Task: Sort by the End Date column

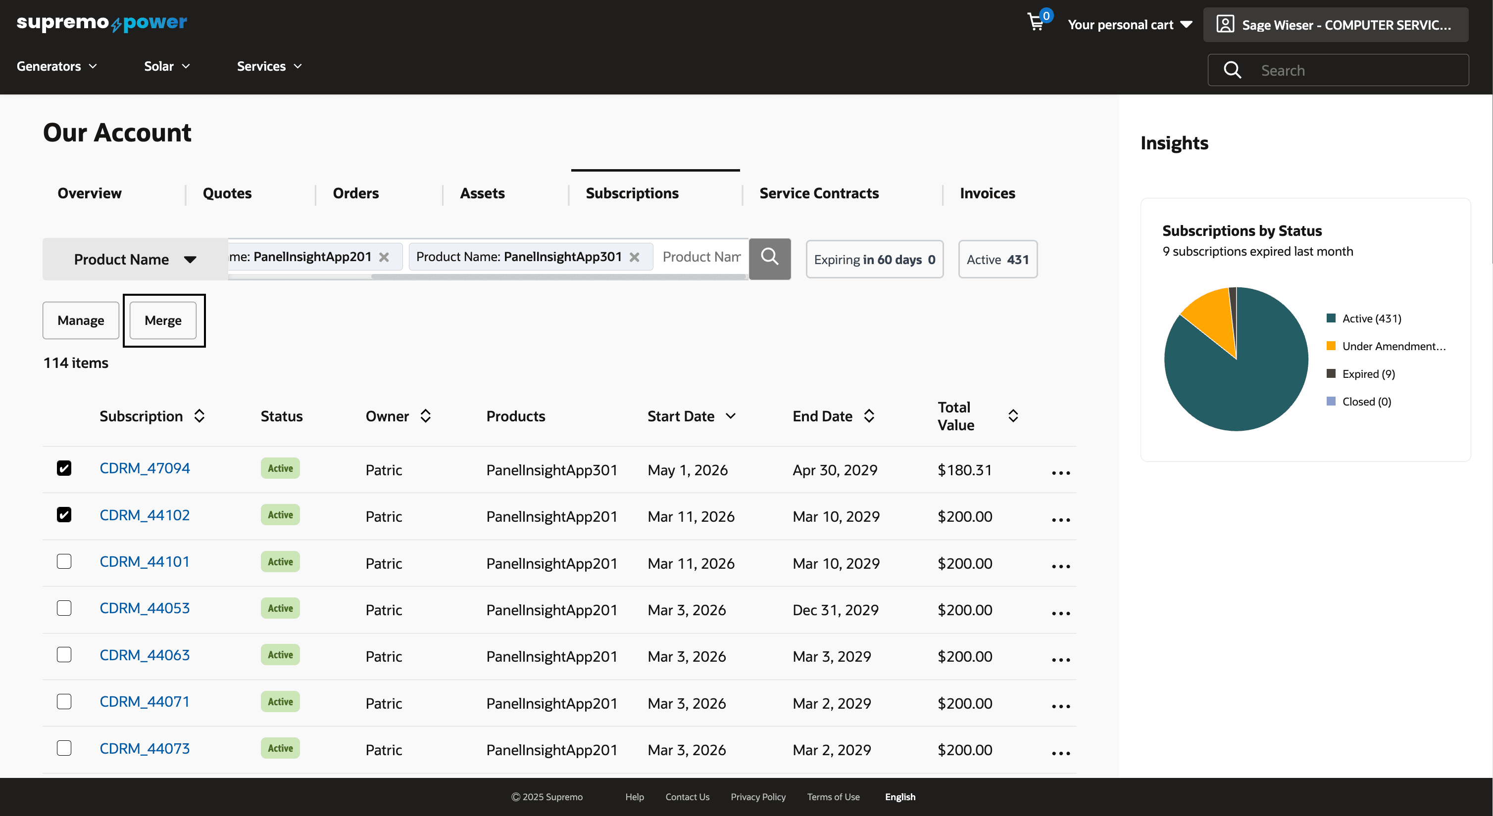Action: coord(869,416)
